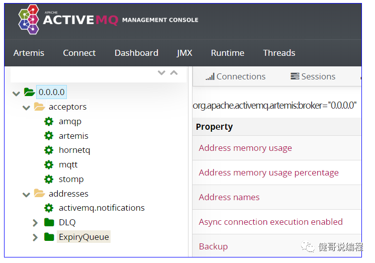
Task: Expand the DLQ tree node
Action: 35,222
